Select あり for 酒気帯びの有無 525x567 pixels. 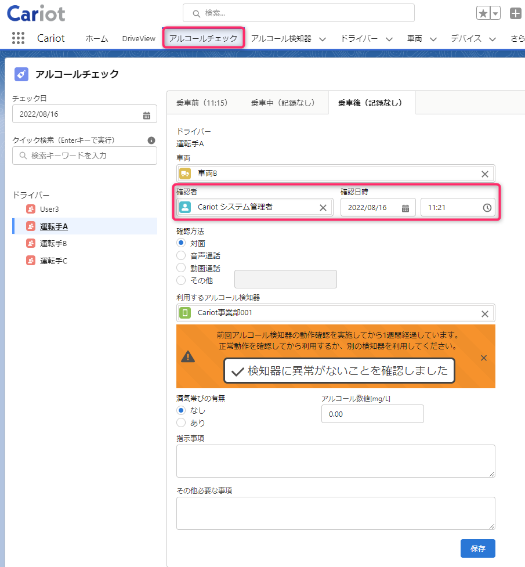tap(181, 422)
